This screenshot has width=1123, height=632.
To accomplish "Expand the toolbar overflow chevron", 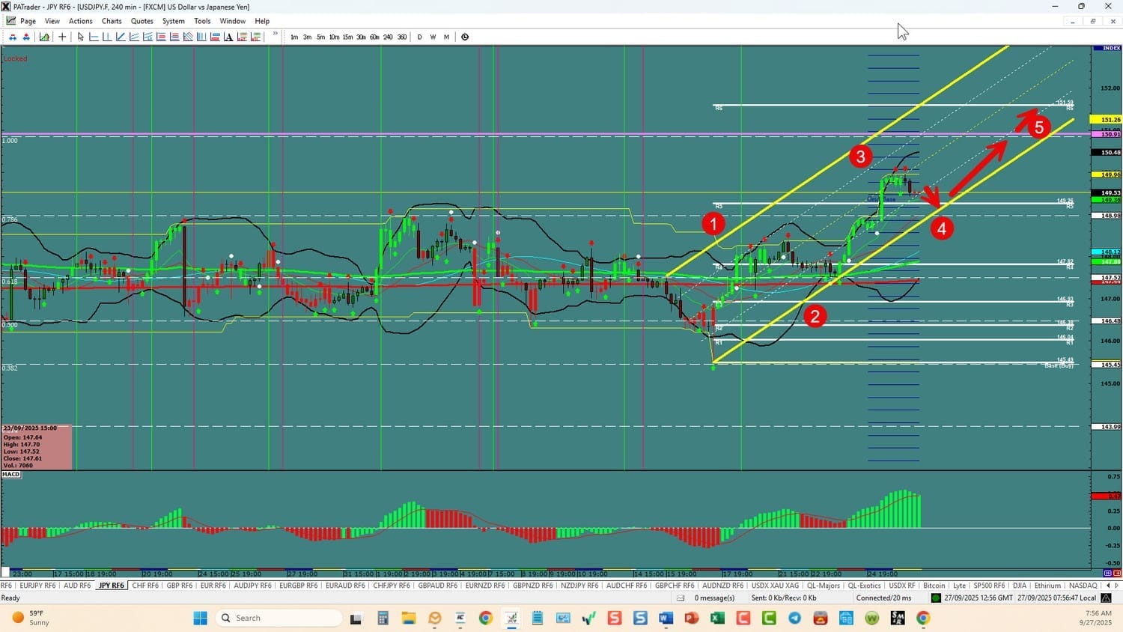I will coord(276,34).
